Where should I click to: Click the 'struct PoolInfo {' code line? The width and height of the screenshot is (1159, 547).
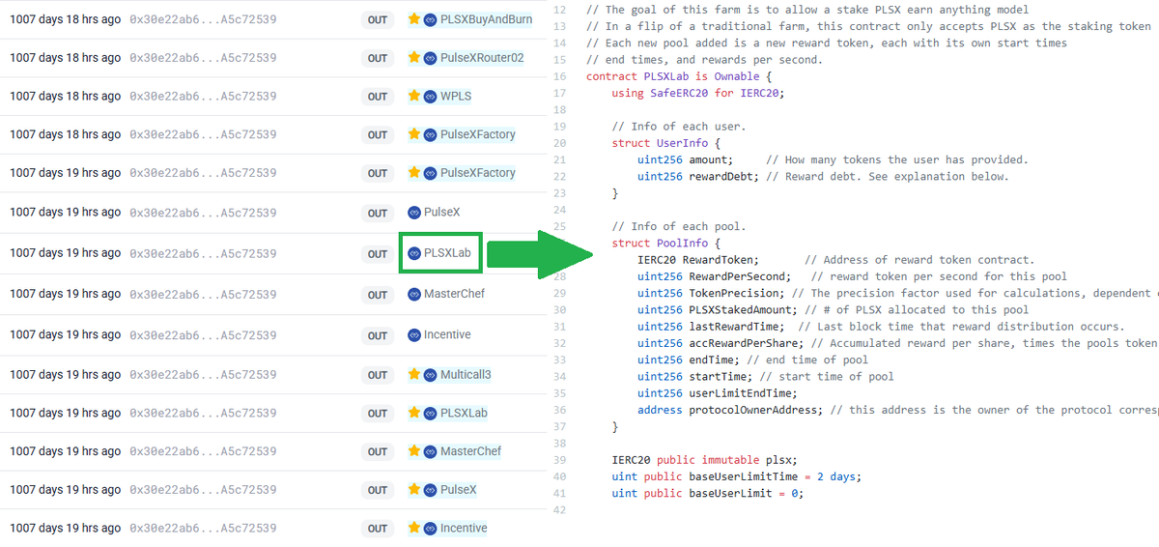point(666,243)
